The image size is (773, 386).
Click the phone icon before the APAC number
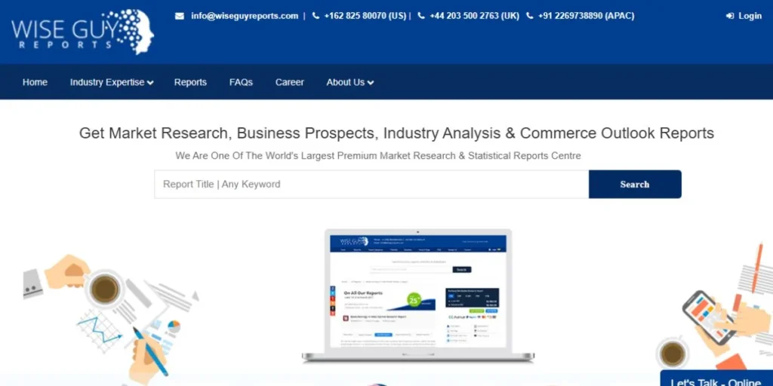[x=530, y=16]
